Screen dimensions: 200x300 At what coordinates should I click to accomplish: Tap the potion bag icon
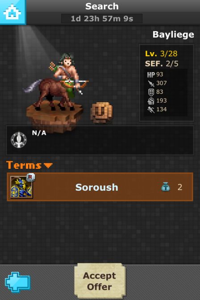tap(166, 187)
